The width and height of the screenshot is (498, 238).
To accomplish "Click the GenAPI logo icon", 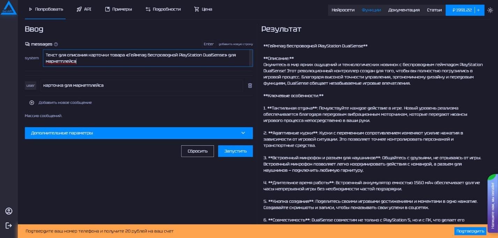I will click(x=9, y=8).
